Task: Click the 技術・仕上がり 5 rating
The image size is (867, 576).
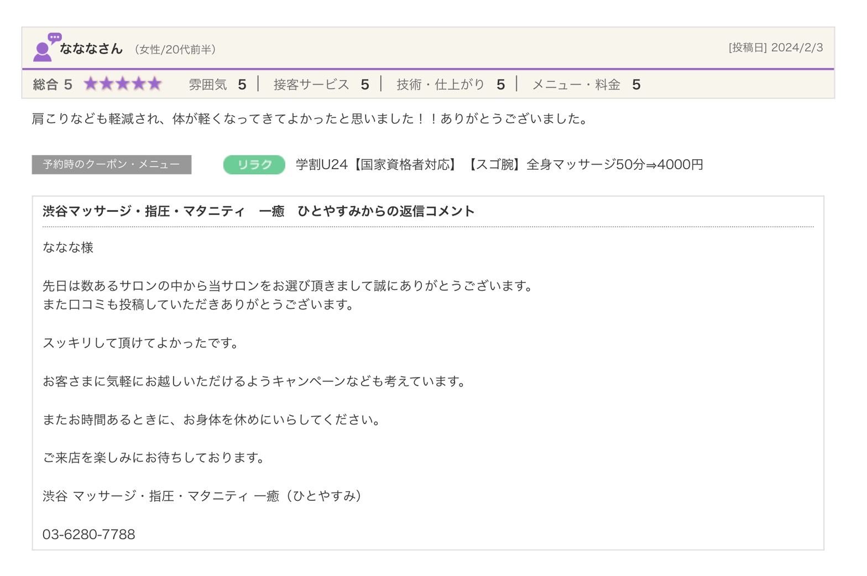Action: click(x=451, y=85)
